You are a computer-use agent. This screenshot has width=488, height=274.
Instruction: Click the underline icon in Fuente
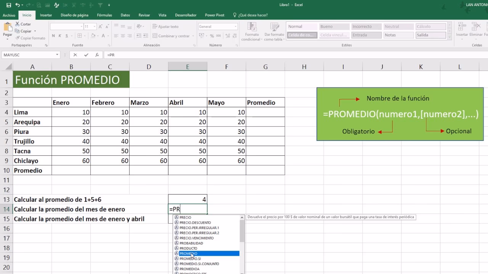click(x=67, y=36)
